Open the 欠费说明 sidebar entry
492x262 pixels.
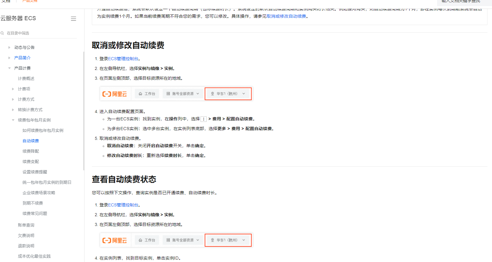pos(26,235)
